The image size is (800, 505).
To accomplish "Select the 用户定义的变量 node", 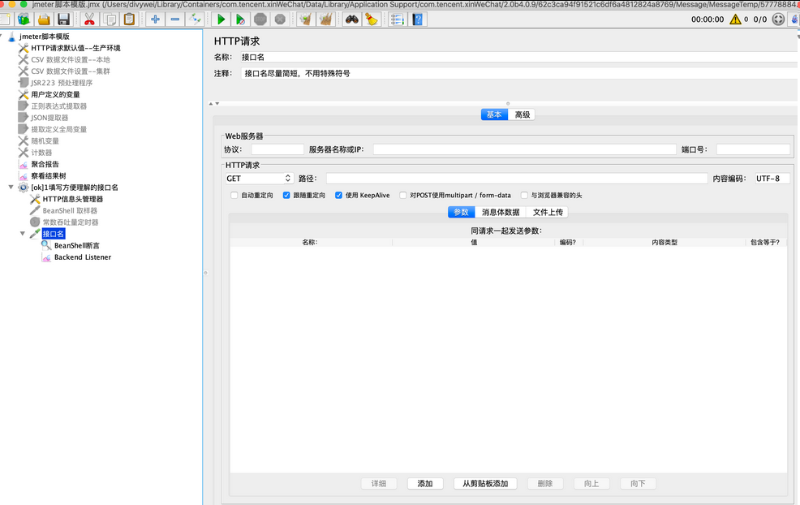I will [x=56, y=94].
